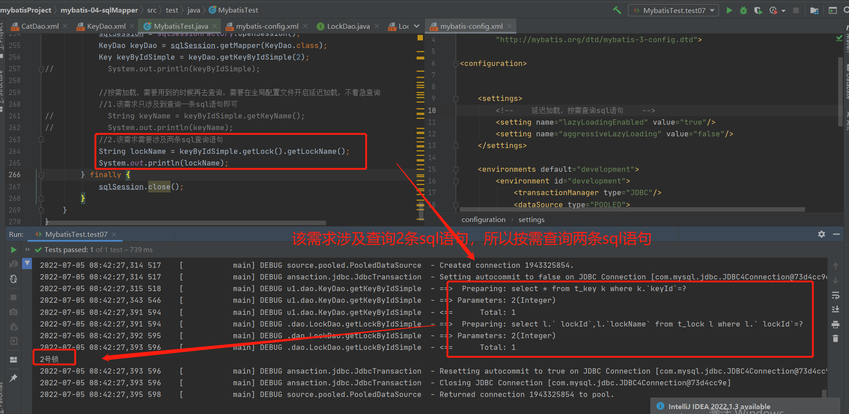Image resolution: width=849 pixels, height=414 pixels.
Task: Expand the profiler options dropdown arrow
Action: pos(783,11)
